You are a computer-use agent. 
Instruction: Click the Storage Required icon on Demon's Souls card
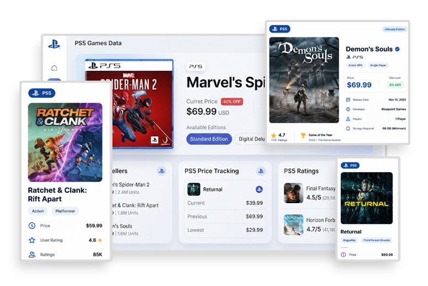point(348,129)
